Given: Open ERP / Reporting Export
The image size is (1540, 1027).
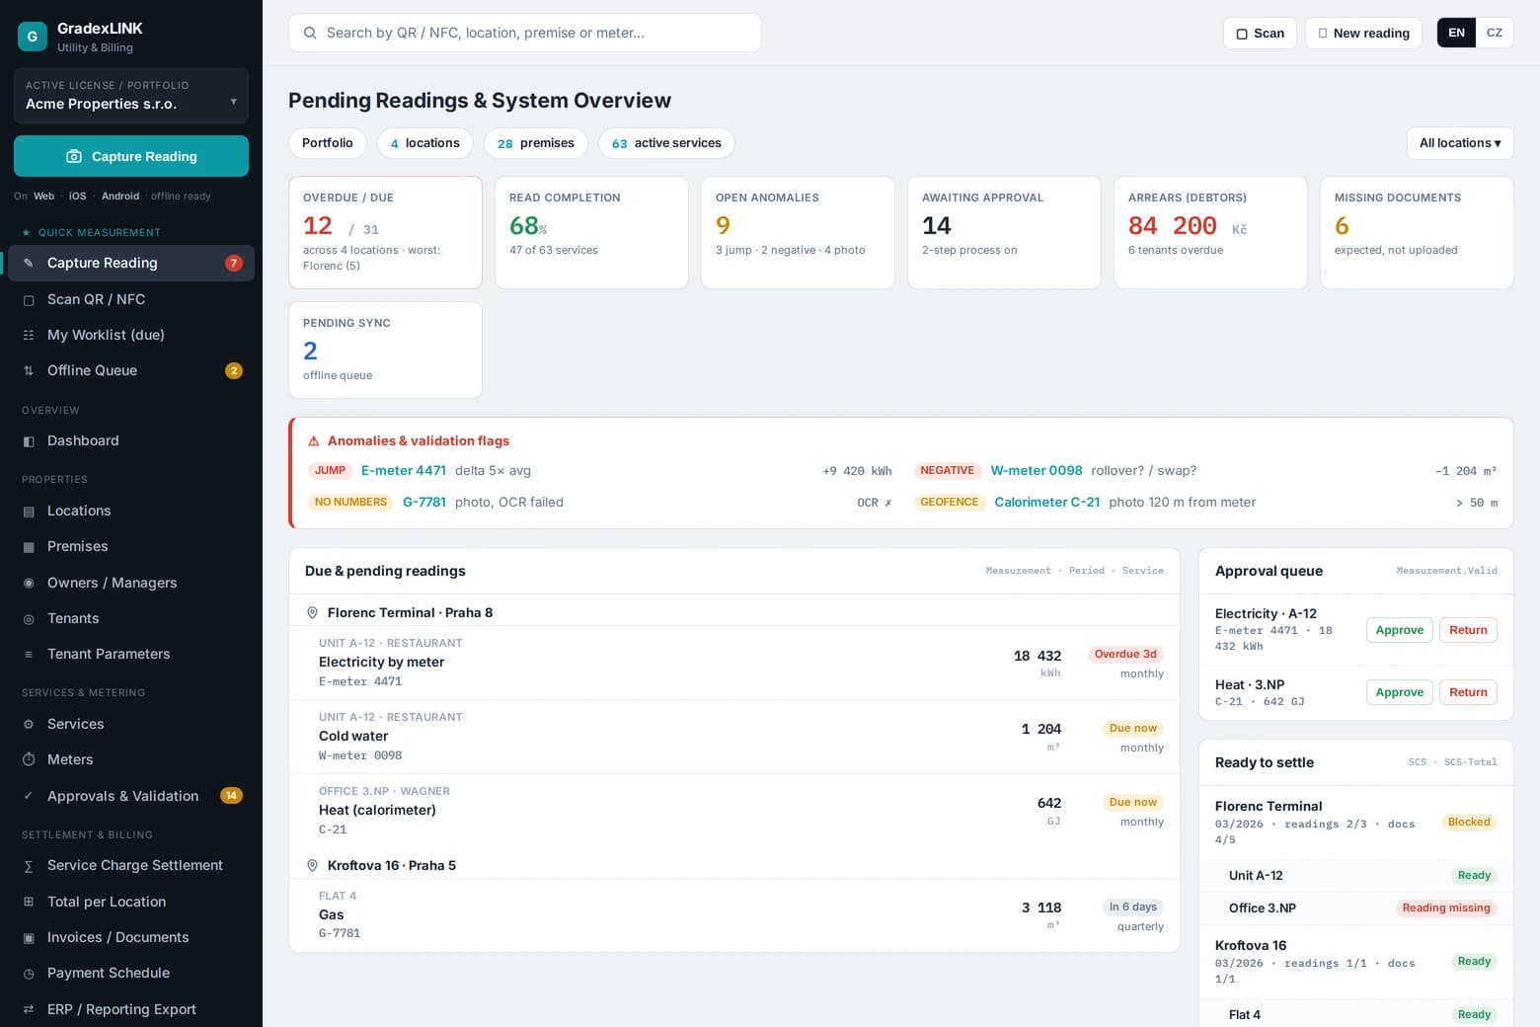Looking at the screenshot, I should pos(131,1009).
